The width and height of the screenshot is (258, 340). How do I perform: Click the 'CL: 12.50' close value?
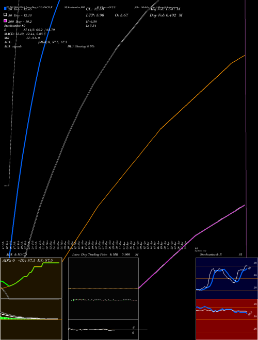coord(95,9)
